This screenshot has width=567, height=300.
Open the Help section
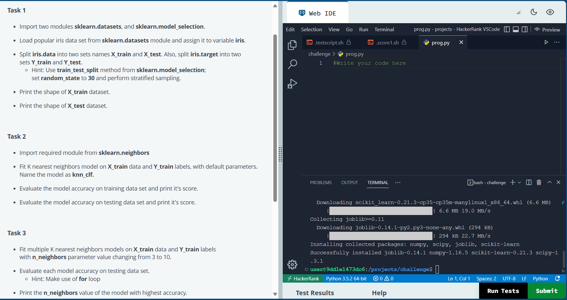(379, 293)
